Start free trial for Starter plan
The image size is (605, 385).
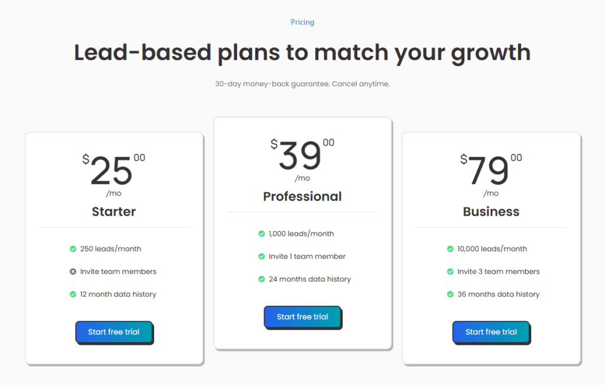[x=113, y=332]
